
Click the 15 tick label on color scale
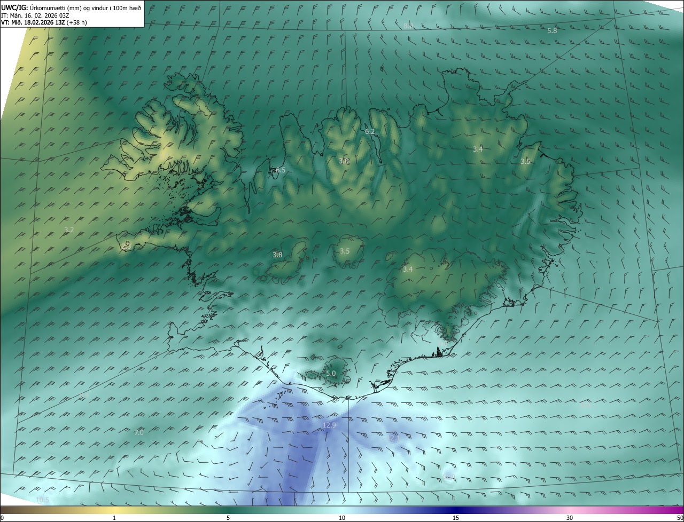click(x=456, y=518)
